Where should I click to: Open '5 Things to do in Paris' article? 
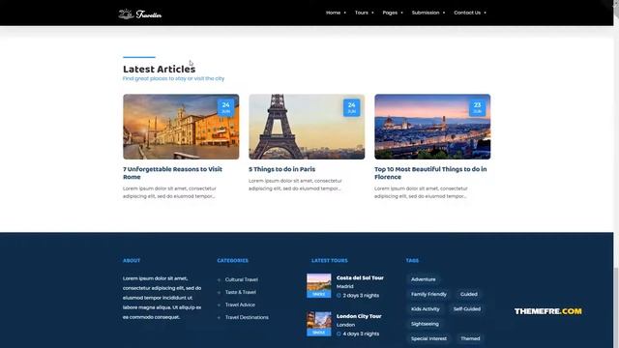pyautogui.click(x=281, y=169)
